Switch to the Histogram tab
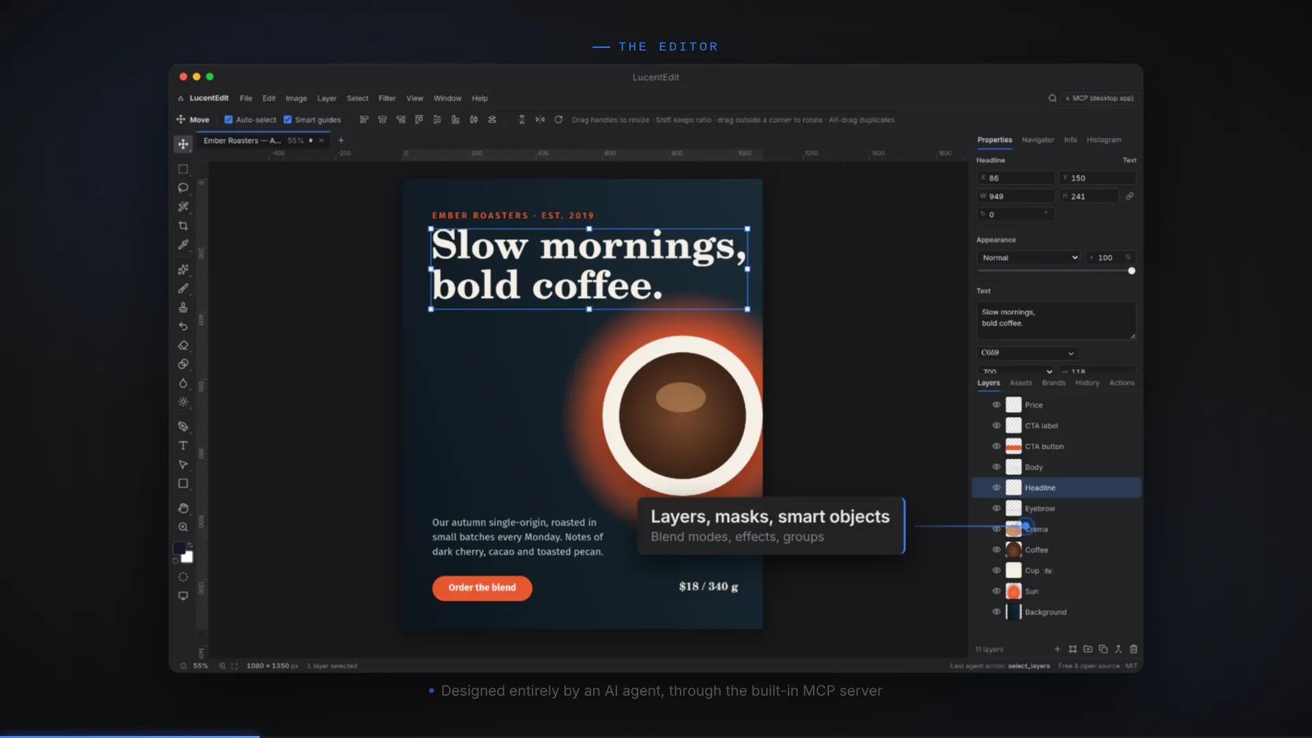Image resolution: width=1312 pixels, height=738 pixels. tap(1104, 140)
